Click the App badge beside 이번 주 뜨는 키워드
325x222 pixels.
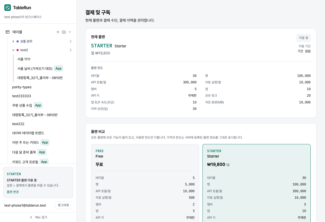[x=45, y=142]
